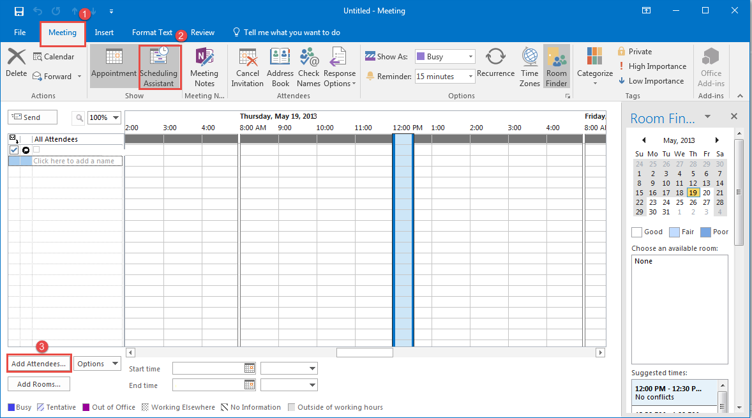Viewport: 752px width, 418px height.
Task: Open the End time calendar picker
Action: tap(250, 384)
